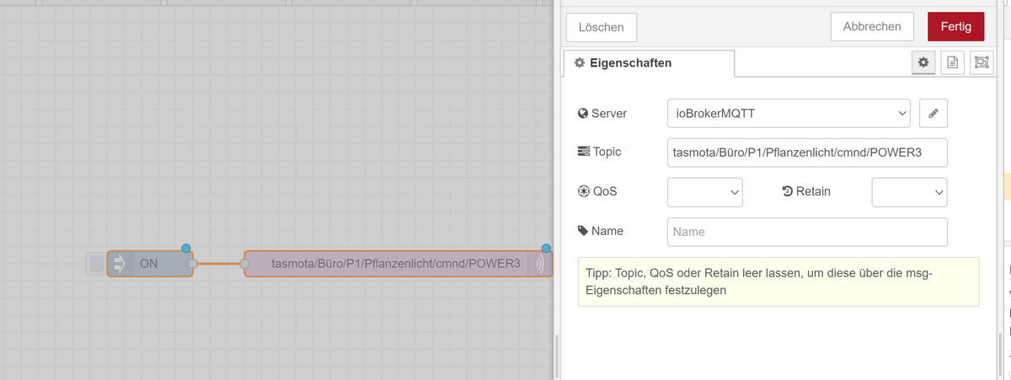
Task: Open the QoS dropdown
Action: (x=704, y=192)
